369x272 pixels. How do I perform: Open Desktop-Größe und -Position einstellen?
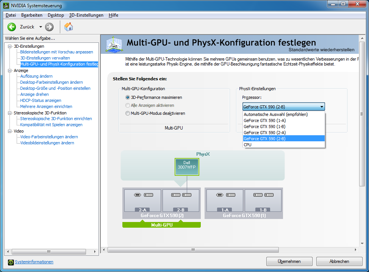click(x=55, y=89)
